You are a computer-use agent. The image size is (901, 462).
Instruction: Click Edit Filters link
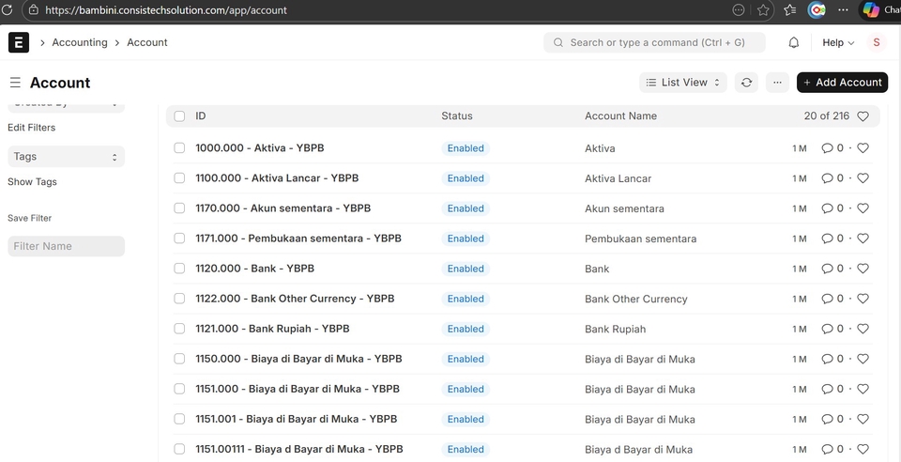click(x=32, y=128)
